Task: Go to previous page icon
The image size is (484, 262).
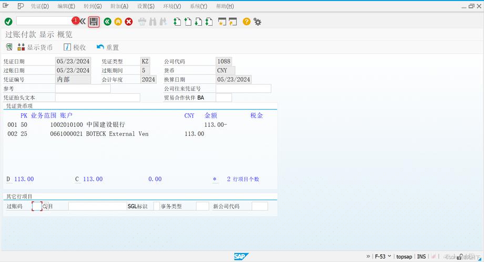Action: pyautogui.click(x=188, y=21)
